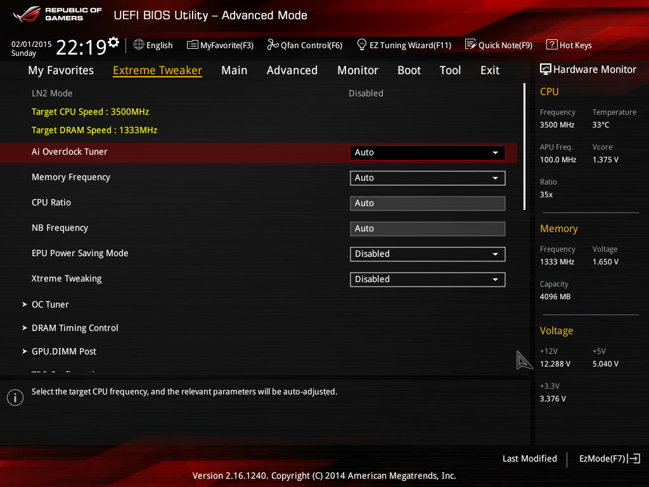649x487 pixels.
Task: Click the Hardware Monitor screen icon
Action: tap(546, 69)
